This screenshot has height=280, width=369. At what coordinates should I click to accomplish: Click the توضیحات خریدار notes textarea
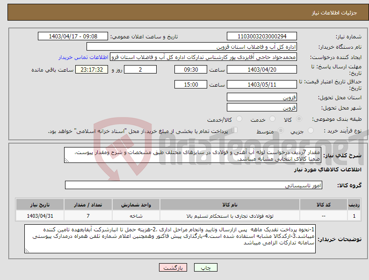click(x=170, y=239)
